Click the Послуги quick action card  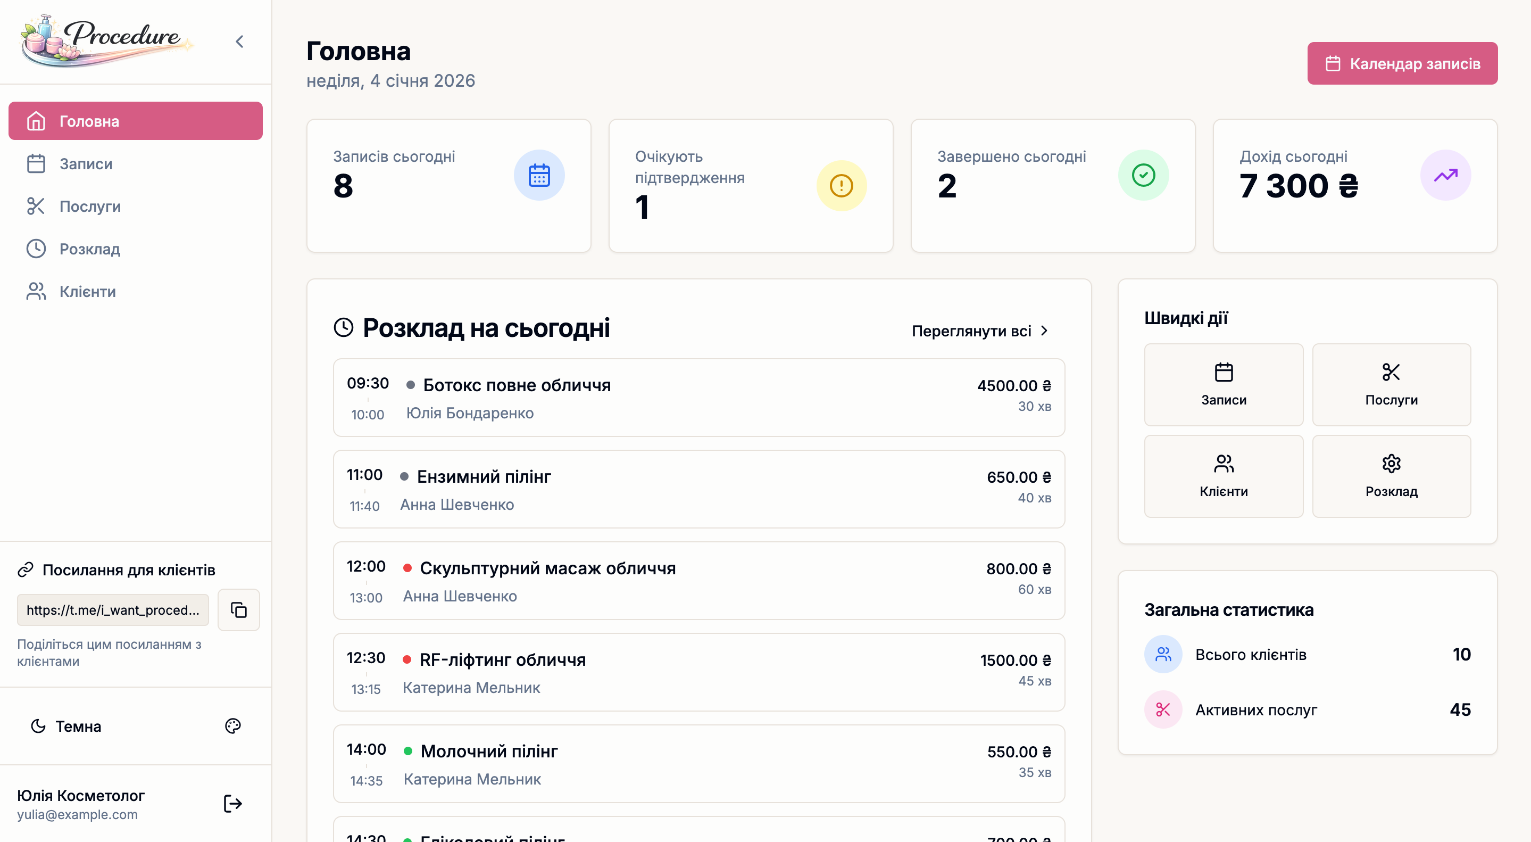(1391, 385)
